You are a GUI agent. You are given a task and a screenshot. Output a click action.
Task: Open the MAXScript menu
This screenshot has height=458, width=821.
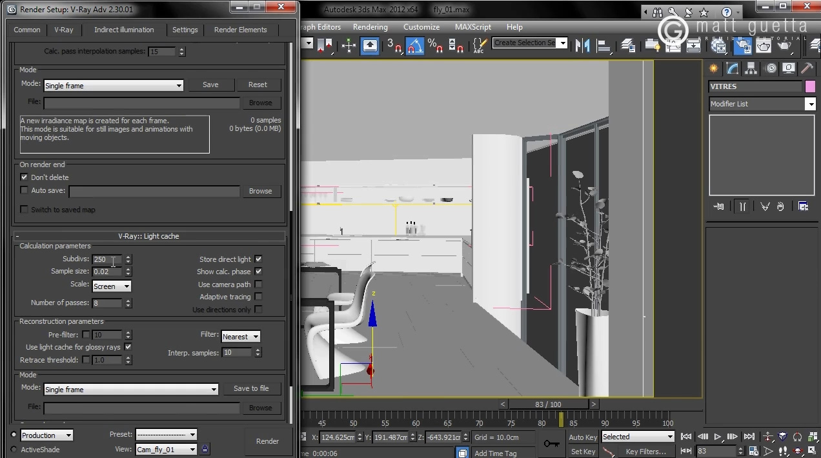point(473,27)
